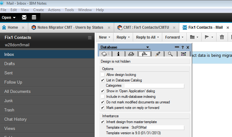Enable Allow design locking checkbox
232x137 pixels.
[103, 75]
